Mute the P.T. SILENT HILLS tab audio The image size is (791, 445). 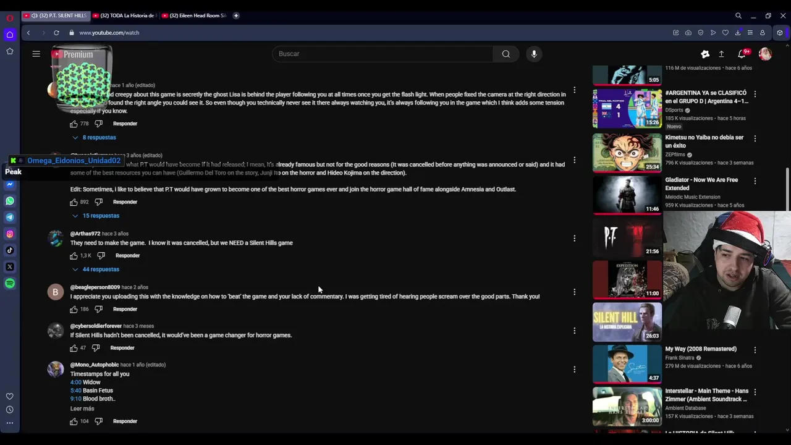coord(34,15)
